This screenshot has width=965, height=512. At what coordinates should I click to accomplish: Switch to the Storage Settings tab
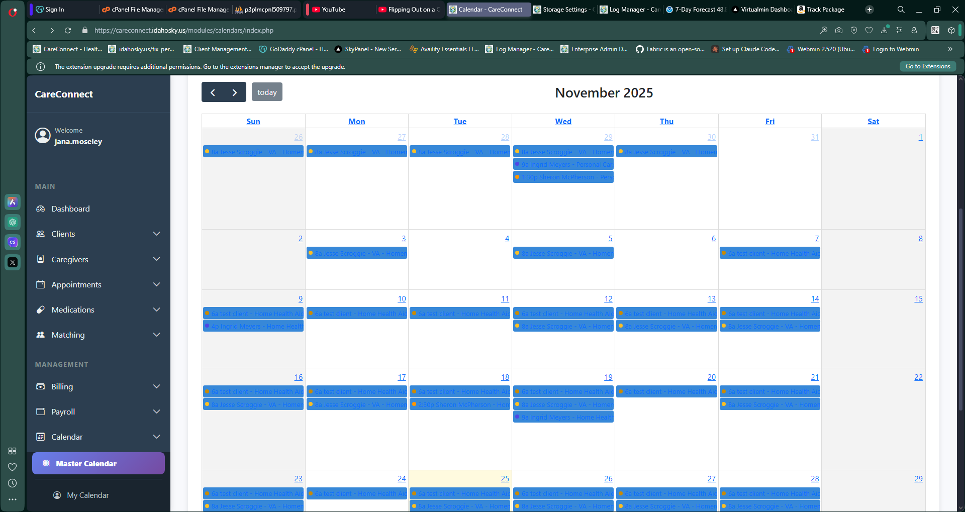[x=563, y=9]
